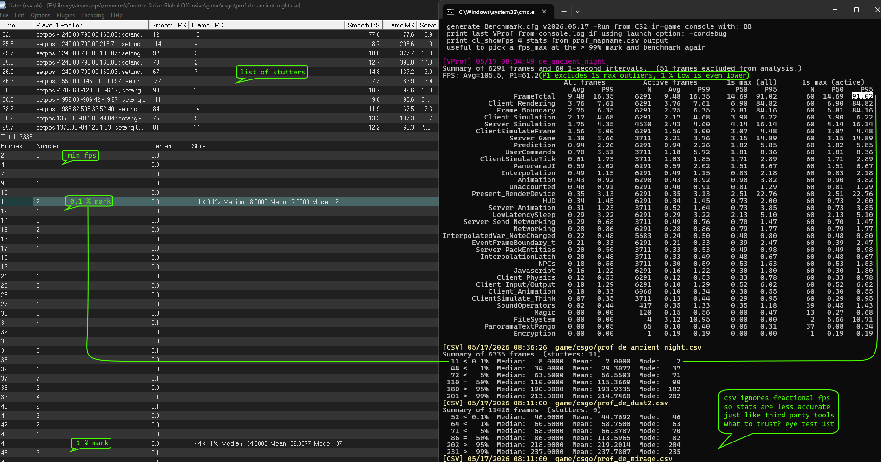Select the stutter row at time 22.1
881x462 pixels.
point(219,34)
